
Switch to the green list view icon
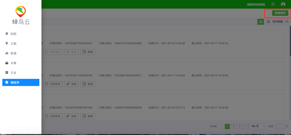click(x=260, y=22)
